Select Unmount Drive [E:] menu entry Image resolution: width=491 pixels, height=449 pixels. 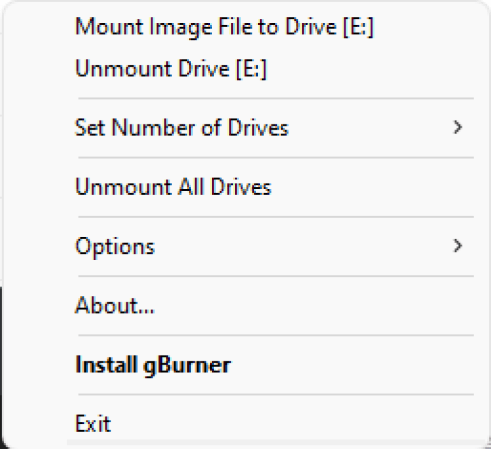tap(171, 69)
